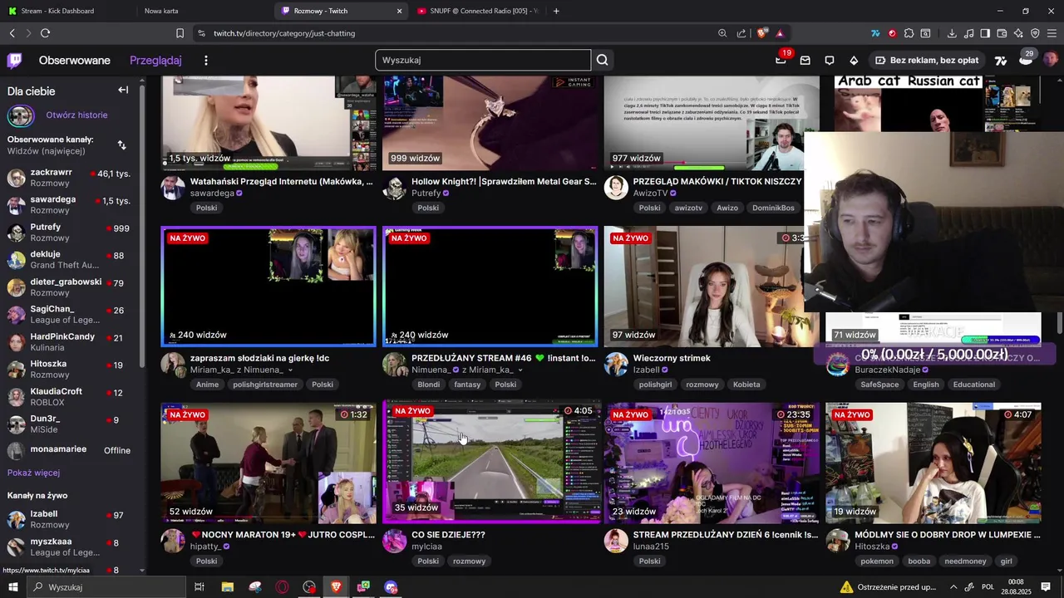Open the whispers speech bubble icon
The image size is (1064, 598).
click(x=830, y=60)
